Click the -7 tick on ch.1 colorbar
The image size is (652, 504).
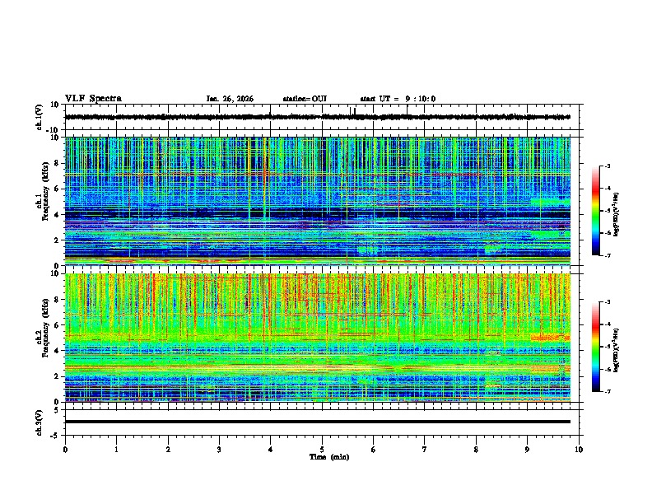click(608, 255)
